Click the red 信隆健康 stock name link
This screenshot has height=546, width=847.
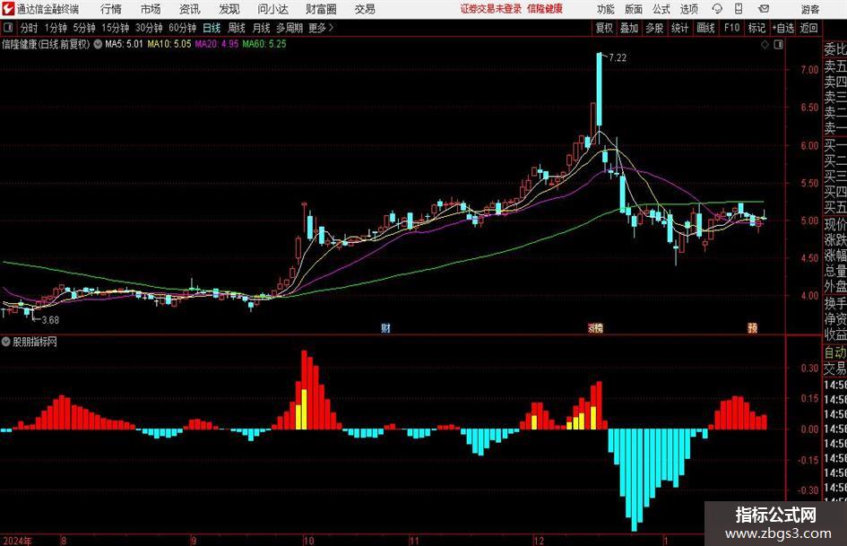[545, 9]
